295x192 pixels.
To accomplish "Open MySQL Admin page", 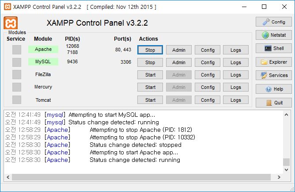I will coord(179,62).
